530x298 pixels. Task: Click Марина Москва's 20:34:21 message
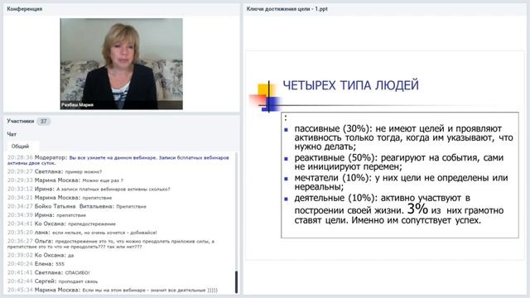tap(60, 198)
